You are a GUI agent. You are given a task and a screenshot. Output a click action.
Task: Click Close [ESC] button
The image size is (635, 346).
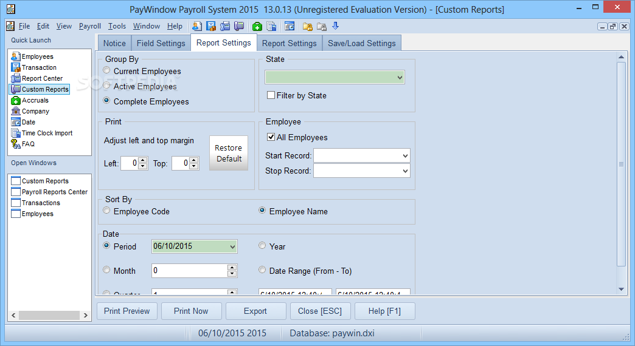point(320,311)
